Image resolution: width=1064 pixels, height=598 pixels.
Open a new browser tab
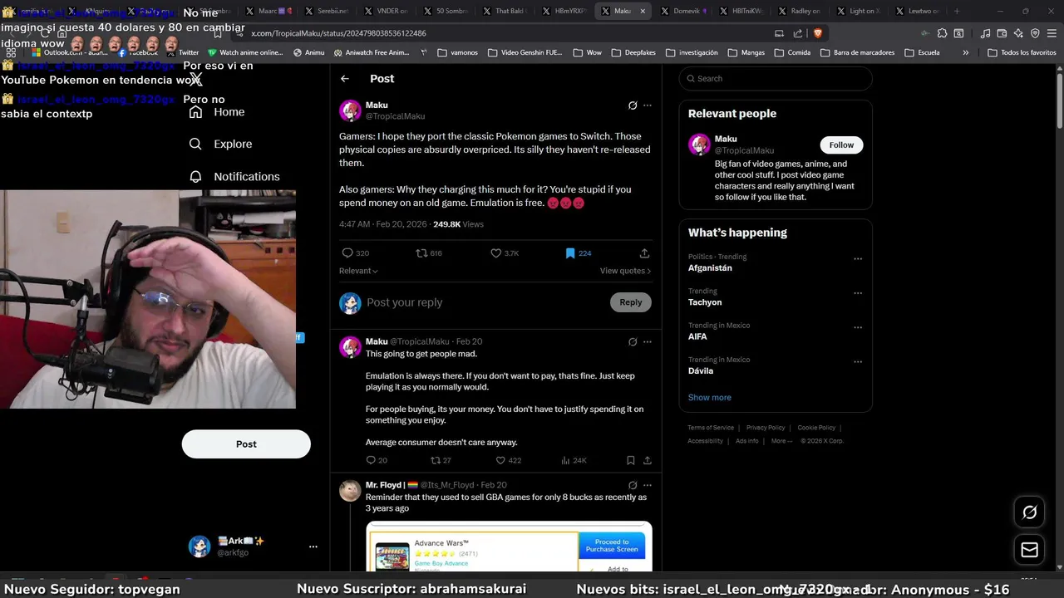tap(957, 11)
